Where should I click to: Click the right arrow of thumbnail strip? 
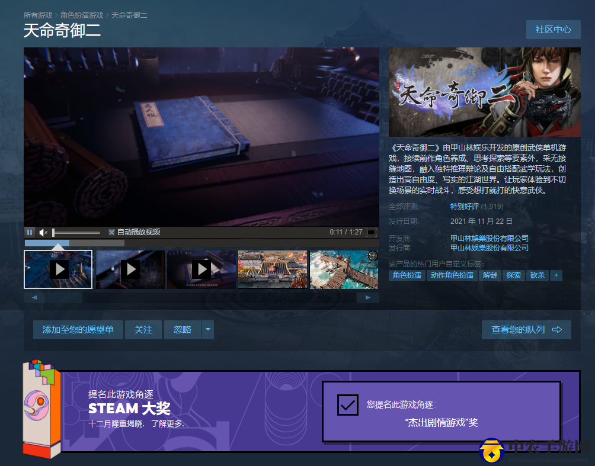coord(367,298)
